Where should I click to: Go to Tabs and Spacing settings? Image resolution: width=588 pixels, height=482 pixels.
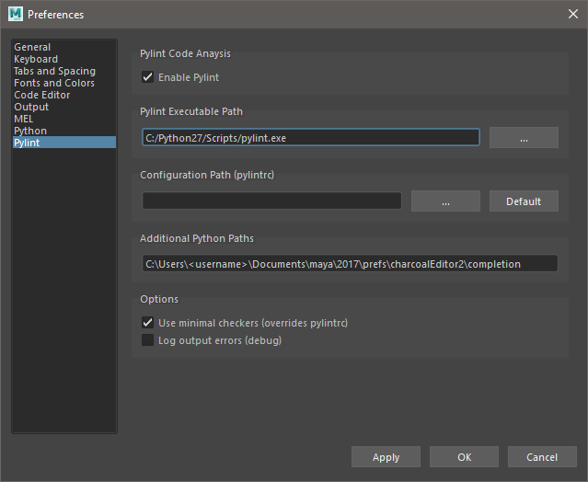[54, 71]
